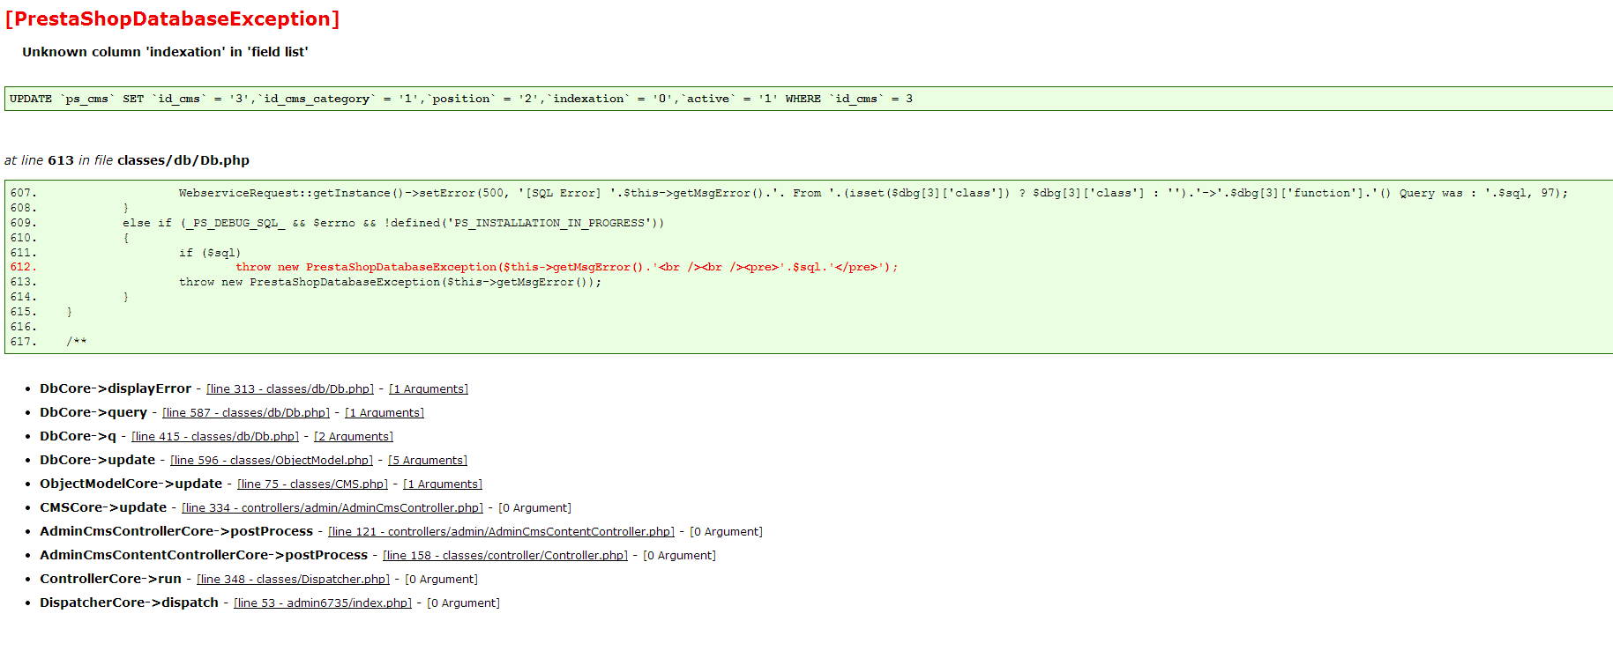
Task: Click DbCore->update trace entry
Action: [97, 460]
